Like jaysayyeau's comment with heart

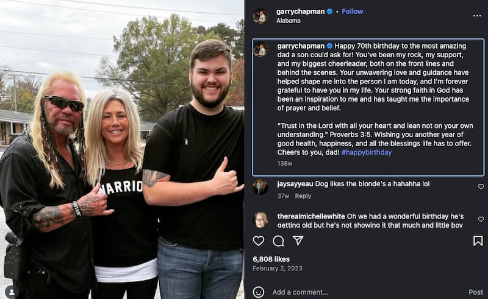tap(481, 186)
